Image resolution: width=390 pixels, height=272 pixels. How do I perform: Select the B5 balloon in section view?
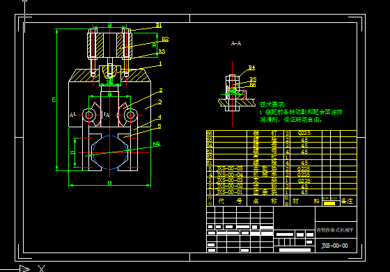coord(253,79)
